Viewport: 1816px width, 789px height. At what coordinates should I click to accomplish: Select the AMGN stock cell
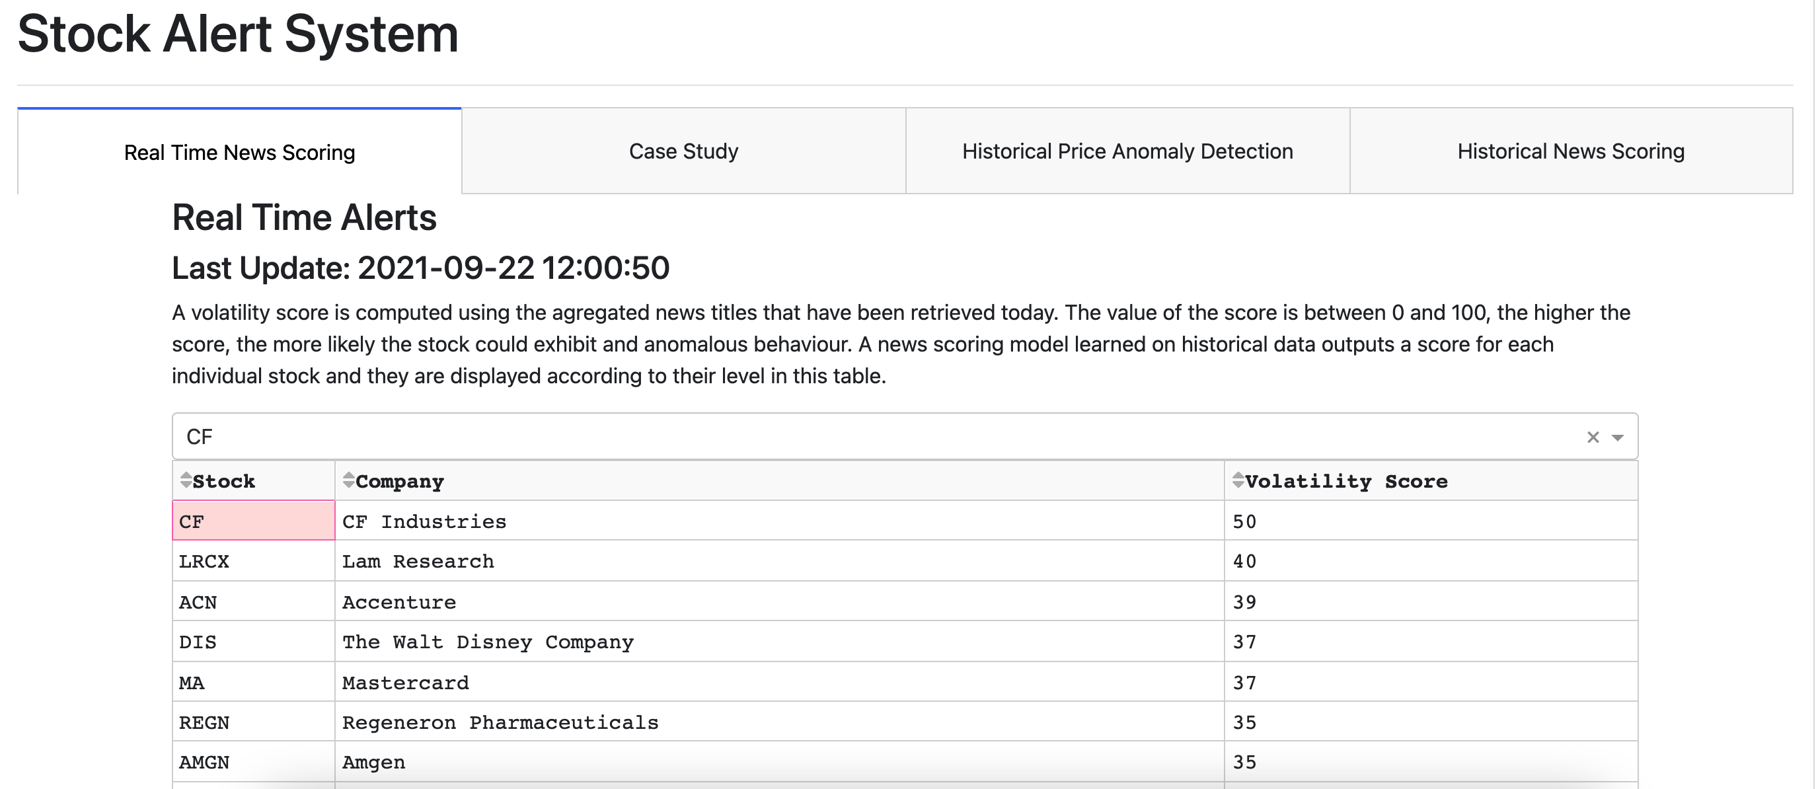pos(254,761)
